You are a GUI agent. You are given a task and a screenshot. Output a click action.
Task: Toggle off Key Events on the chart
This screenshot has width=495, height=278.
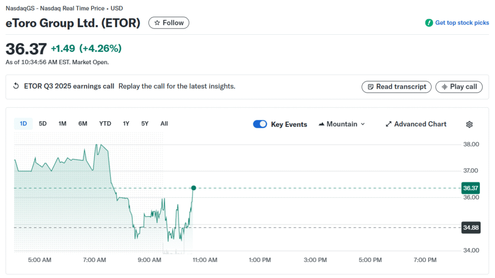pos(260,124)
